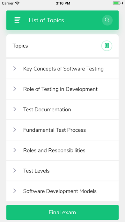The image size is (125, 222).
Task: Expand the Fundamental Test Process chevron
Action: pyautogui.click(x=15, y=130)
